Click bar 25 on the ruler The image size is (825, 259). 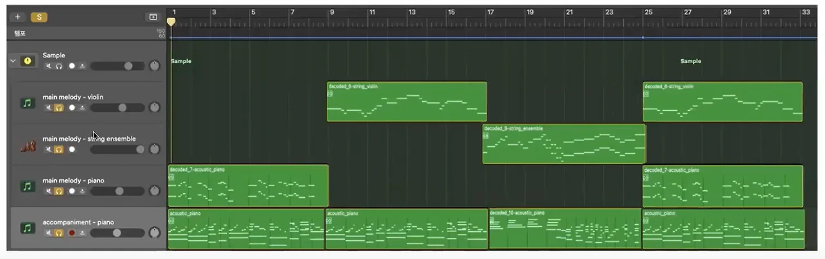[648, 12]
